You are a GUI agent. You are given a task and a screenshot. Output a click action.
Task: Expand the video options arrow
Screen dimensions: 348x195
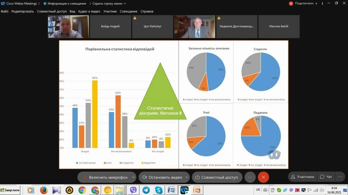pos(187,177)
